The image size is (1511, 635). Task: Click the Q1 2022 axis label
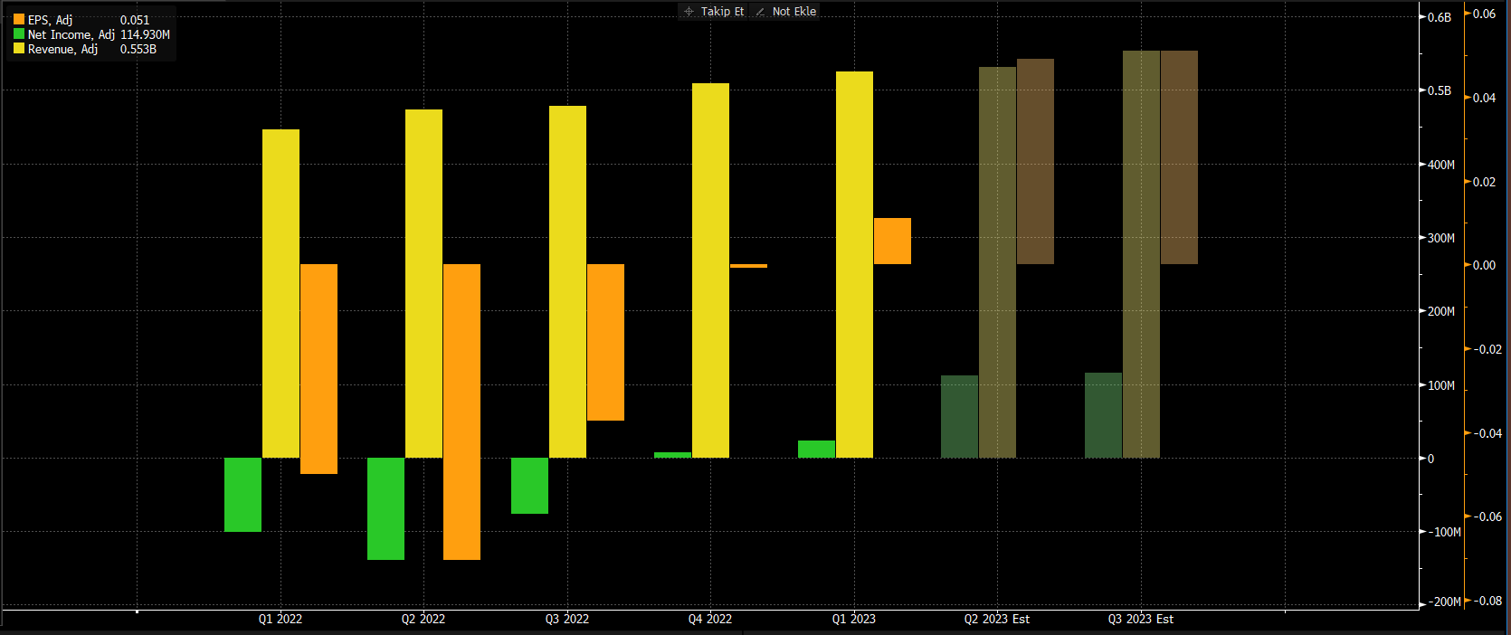(x=280, y=619)
